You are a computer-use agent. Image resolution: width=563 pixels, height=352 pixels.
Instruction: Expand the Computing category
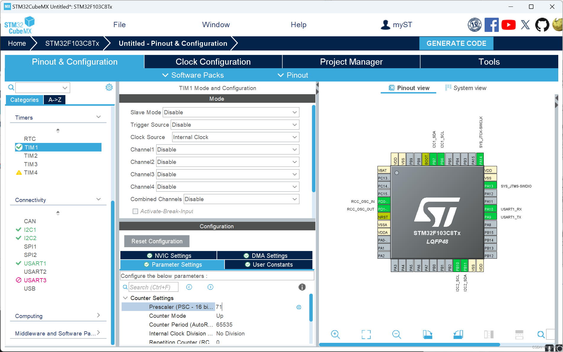pos(99,315)
